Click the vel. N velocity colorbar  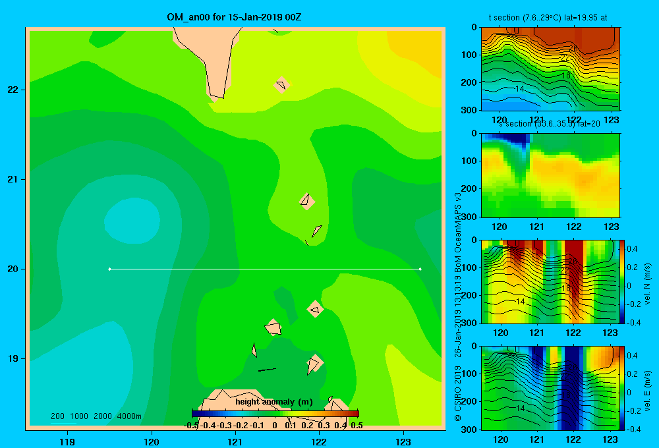click(x=622, y=281)
